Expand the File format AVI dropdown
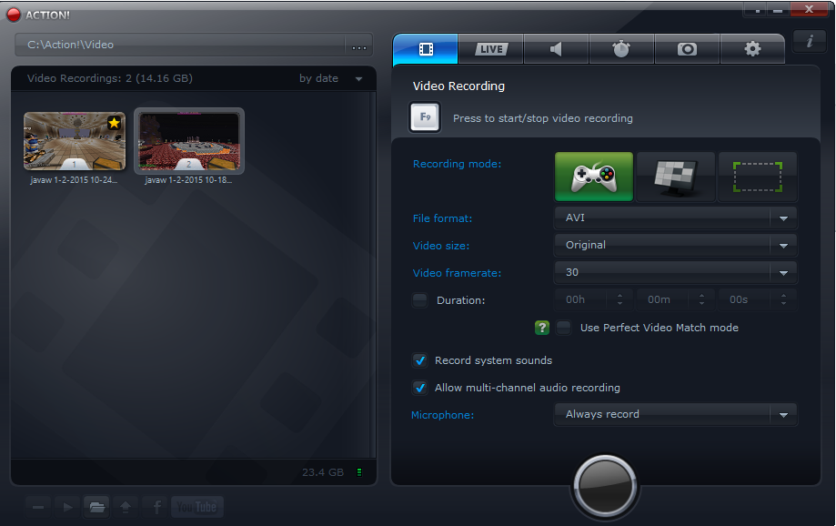836x526 pixels. [676, 217]
